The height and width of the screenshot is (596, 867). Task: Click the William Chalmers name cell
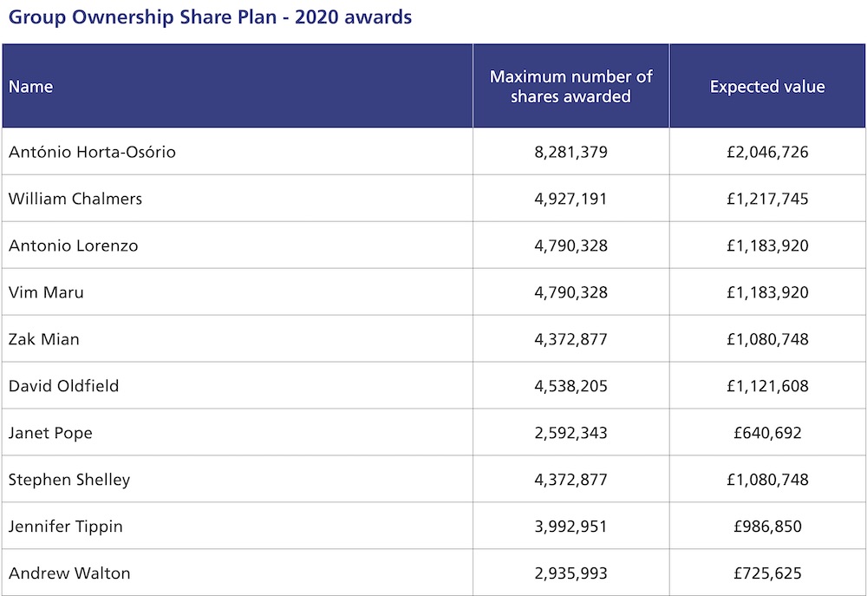(x=75, y=199)
